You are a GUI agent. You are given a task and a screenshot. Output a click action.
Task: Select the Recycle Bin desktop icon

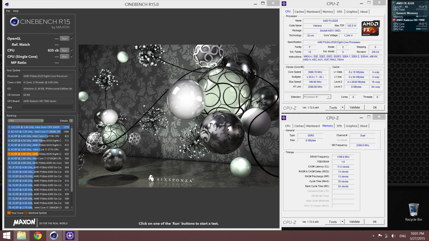414,212
